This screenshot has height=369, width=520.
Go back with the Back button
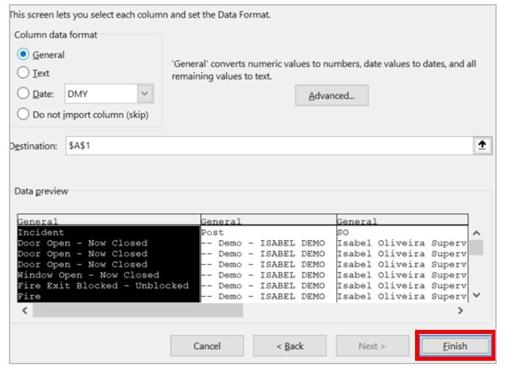click(289, 346)
